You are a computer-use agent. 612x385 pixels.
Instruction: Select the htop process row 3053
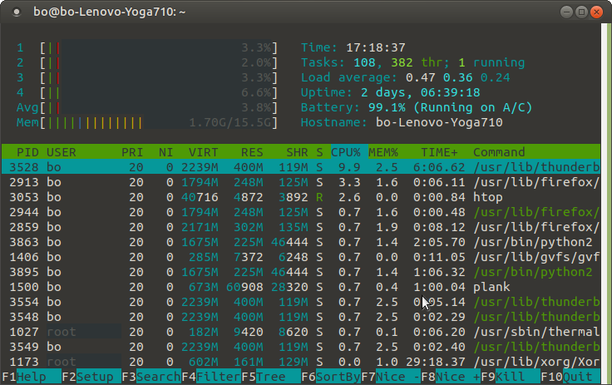click(x=301, y=197)
